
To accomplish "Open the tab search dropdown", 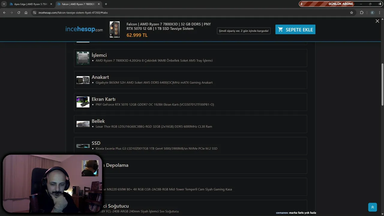I will click(x=4, y=4).
